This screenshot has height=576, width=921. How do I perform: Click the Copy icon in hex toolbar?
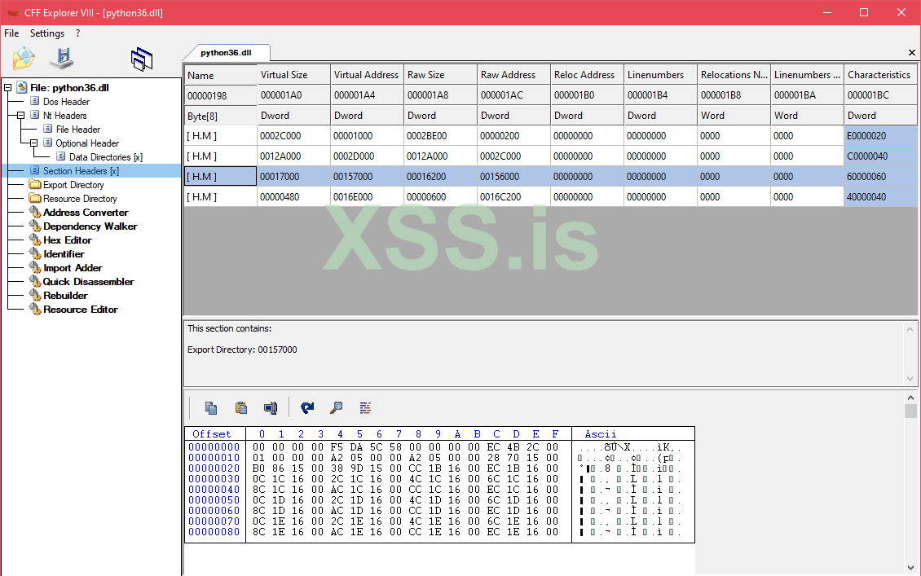tap(211, 407)
